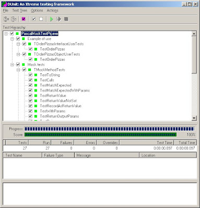Click the empty-box Deselect Current toolbar icon

pyautogui.click(x=41, y=19)
